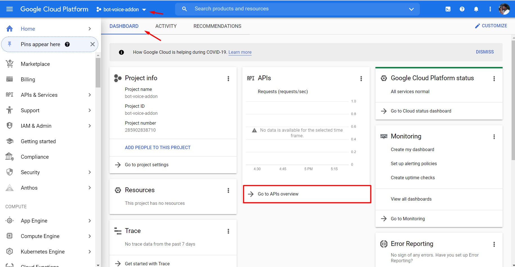Viewport: 515px width, 267px height.
Task: Activate Cloud Shell terminal icon
Action: (448, 9)
